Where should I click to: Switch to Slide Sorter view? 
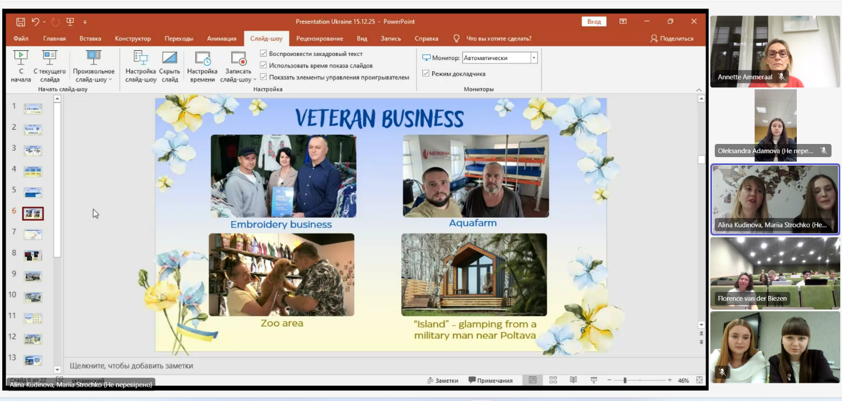(x=553, y=380)
